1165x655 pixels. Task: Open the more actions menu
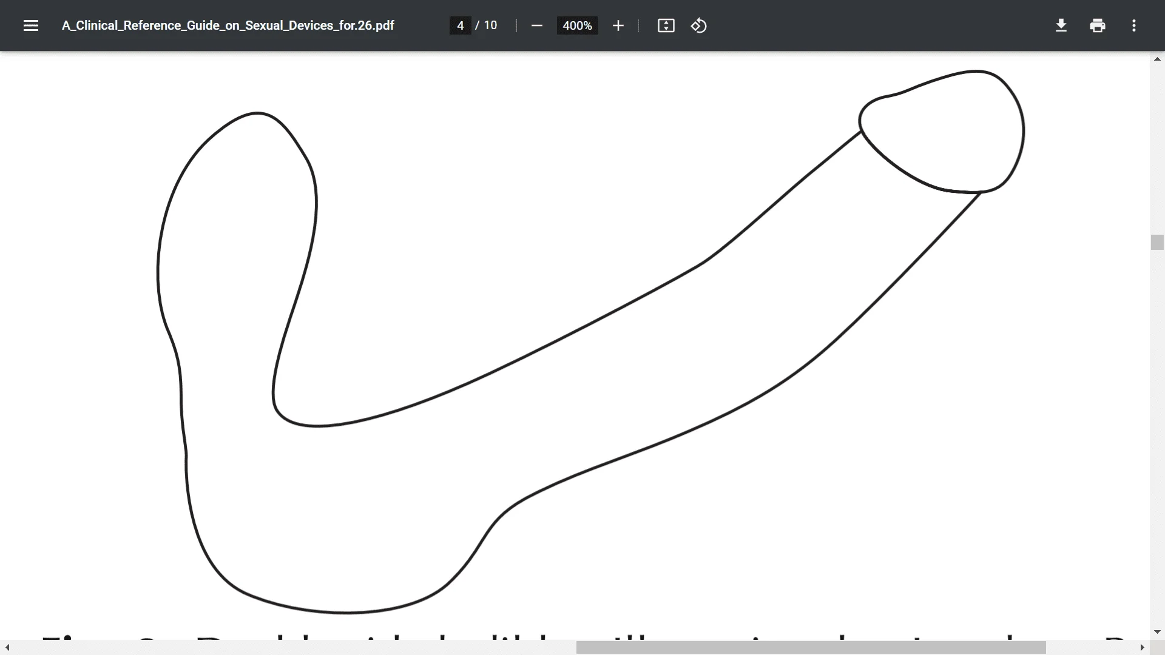1133,25
